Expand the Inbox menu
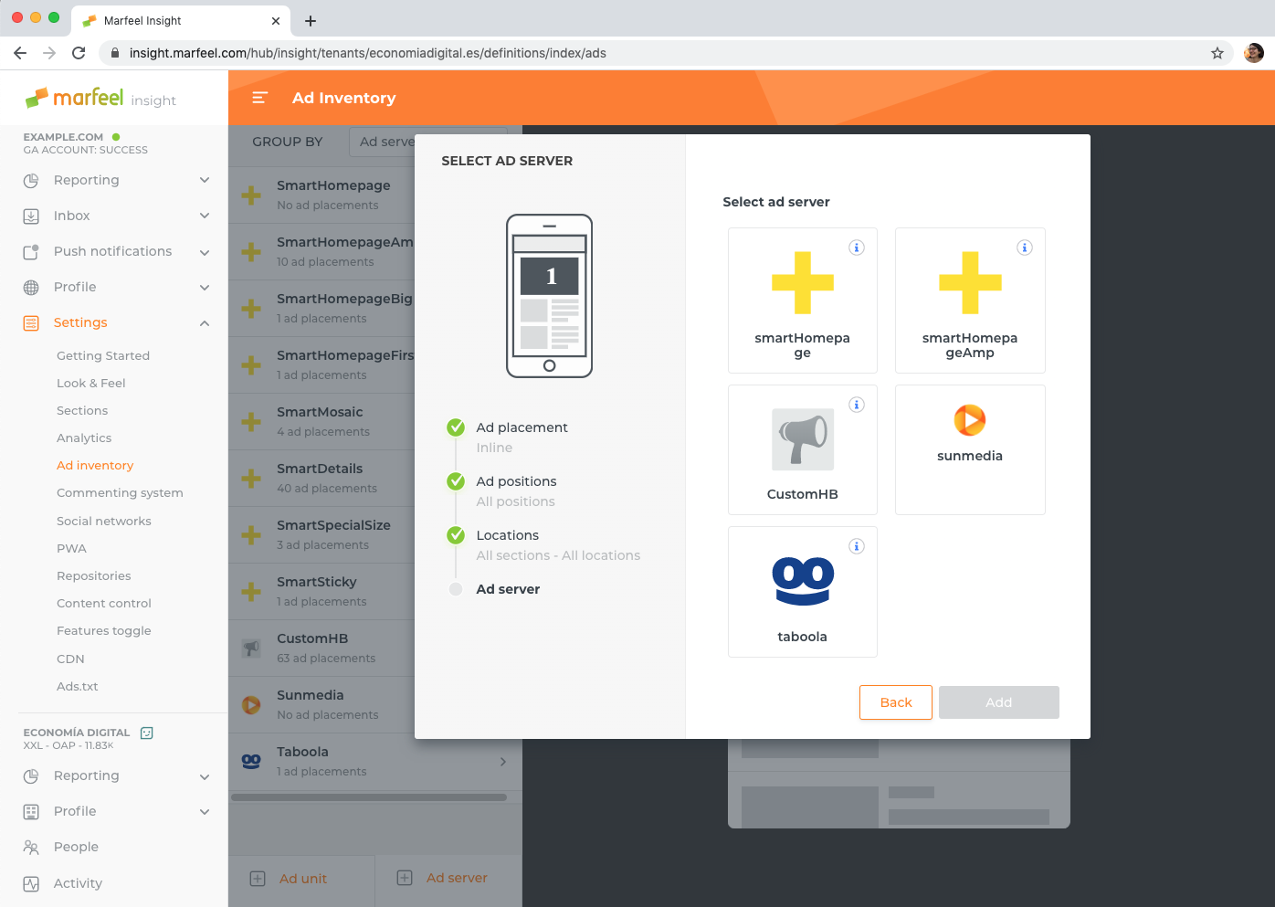 pos(205,216)
